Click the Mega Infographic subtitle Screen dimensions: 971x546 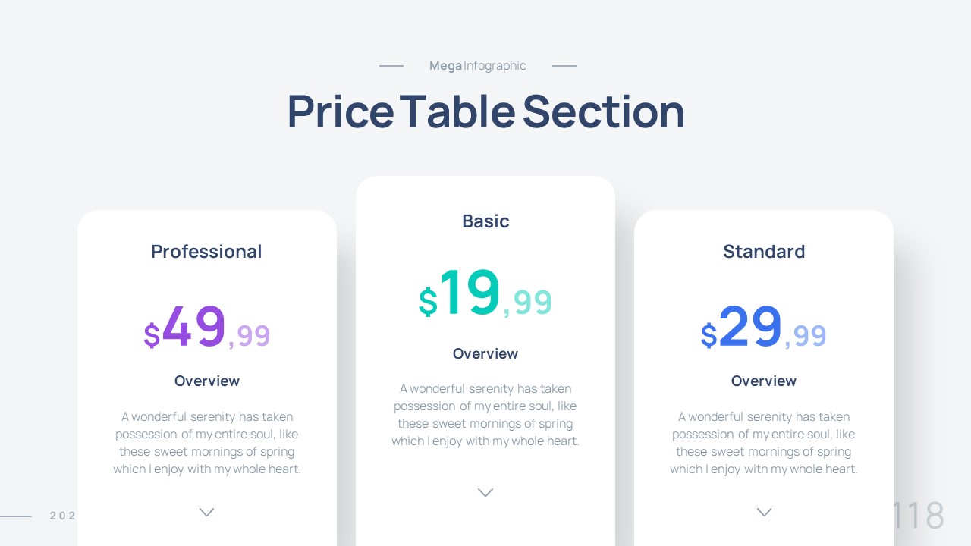click(x=477, y=66)
